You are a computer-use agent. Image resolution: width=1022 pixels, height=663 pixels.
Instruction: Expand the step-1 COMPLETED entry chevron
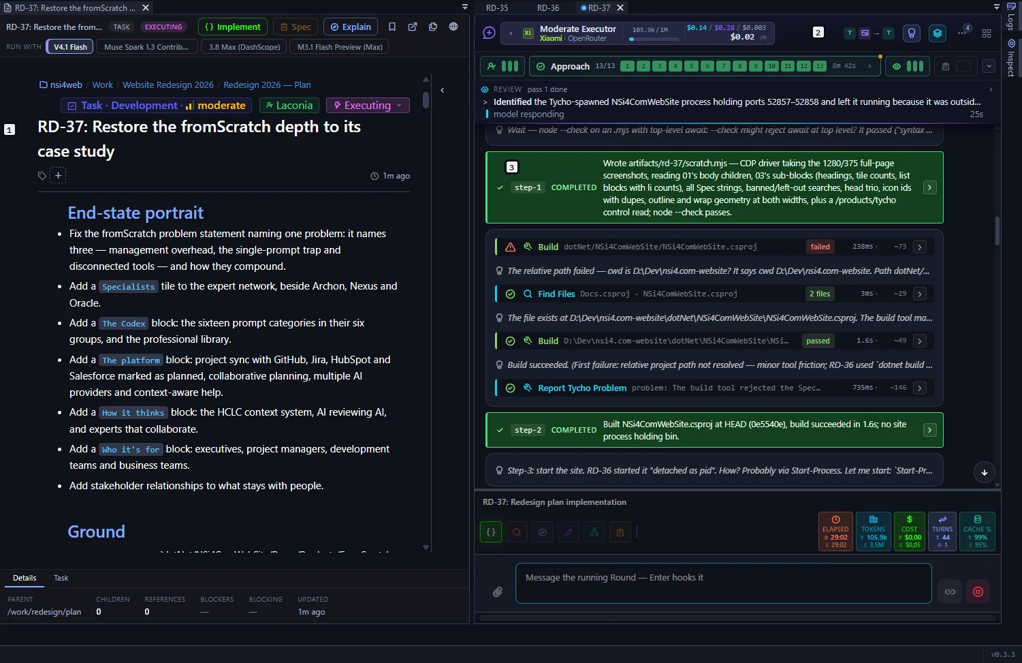coord(929,187)
